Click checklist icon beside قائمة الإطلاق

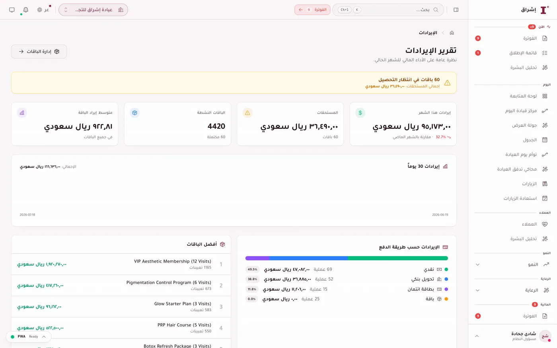(x=545, y=53)
